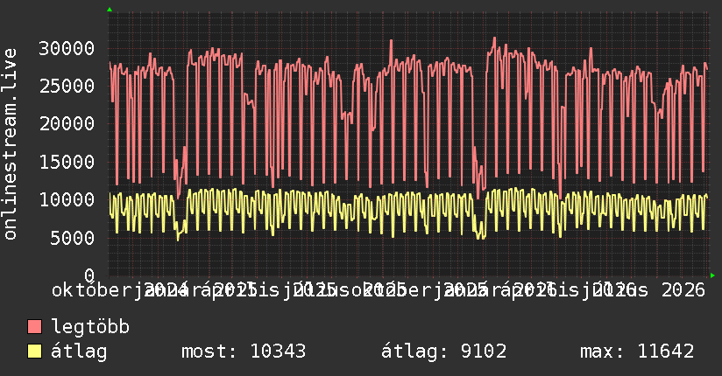Click the 5000 y-axis label
This screenshot has height=376, width=722.
tap(72, 238)
